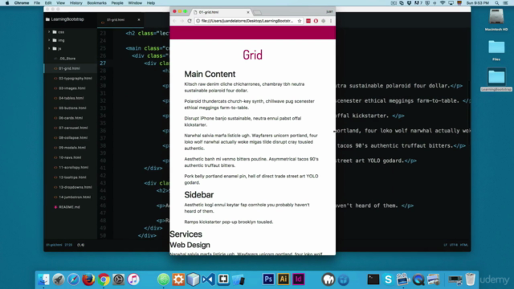Image resolution: width=514 pixels, height=289 pixels.
Task: Open the Chrome application menu
Action: 22,3
